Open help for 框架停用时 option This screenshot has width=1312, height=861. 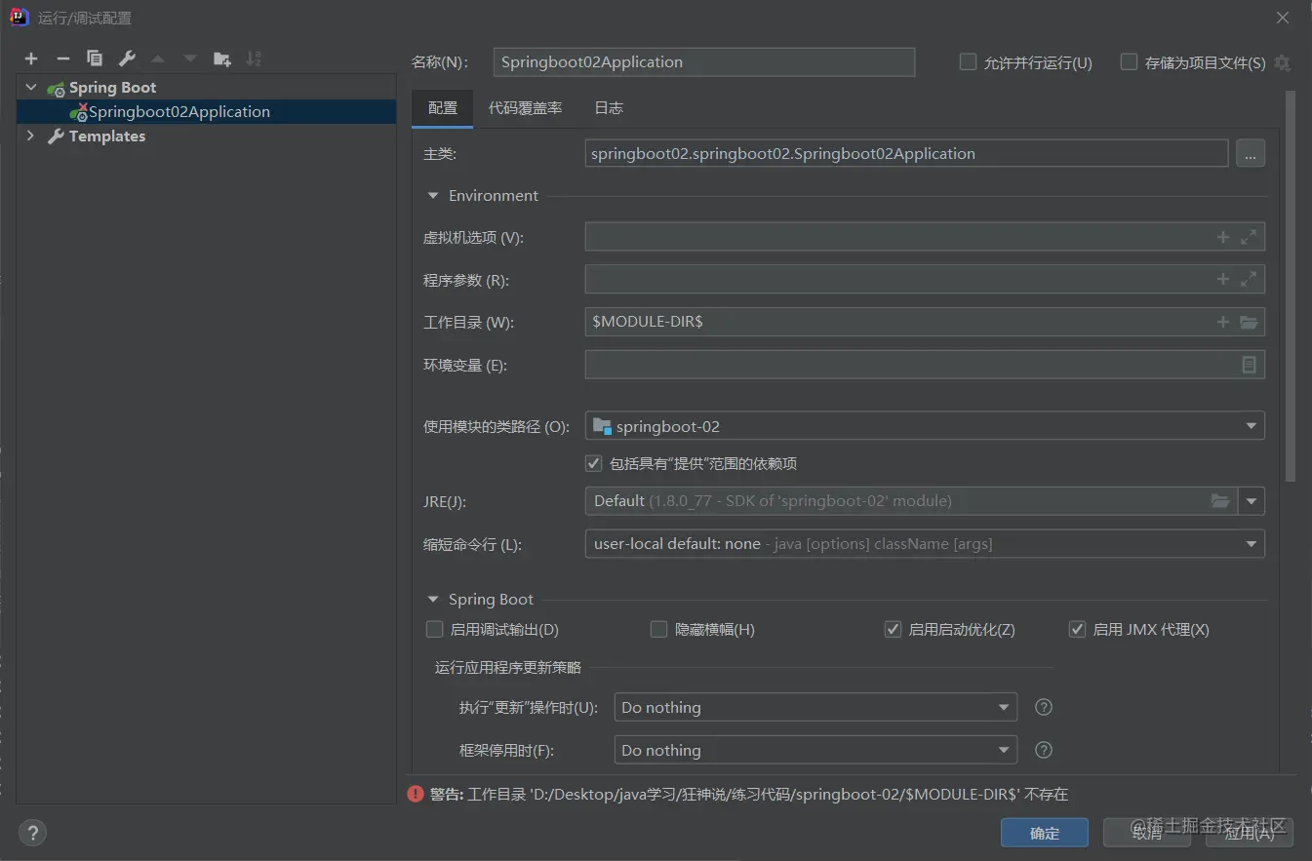[1044, 750]
